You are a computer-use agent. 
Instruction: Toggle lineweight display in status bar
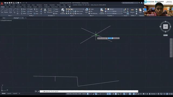tap(114, 94)
